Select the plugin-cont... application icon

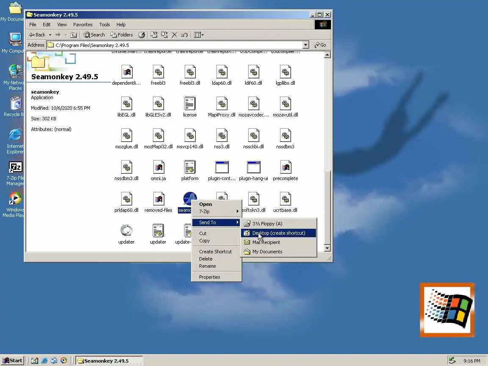(222, 167)
